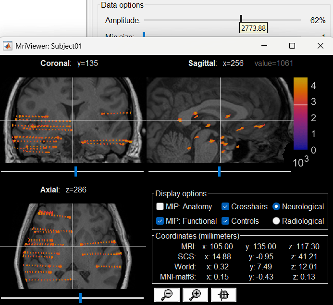
Task: Click the Sagittal MRI slice view
Action: [220, 120]
